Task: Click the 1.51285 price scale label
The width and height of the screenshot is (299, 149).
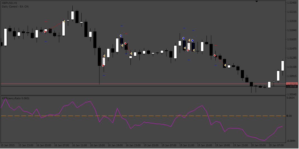Action: [x=293, y=58]
